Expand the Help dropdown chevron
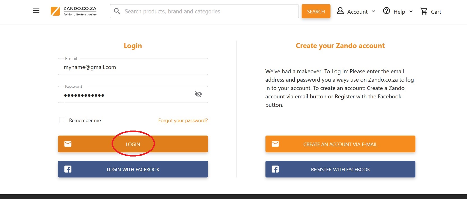467x199 pixels. [x=411, y=11]
